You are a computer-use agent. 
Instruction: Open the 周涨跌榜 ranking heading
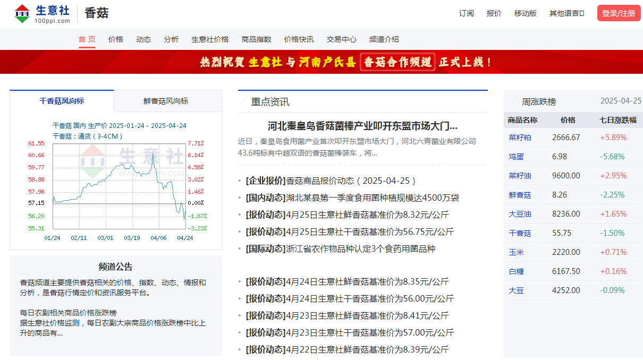click(x=539, y=101)
